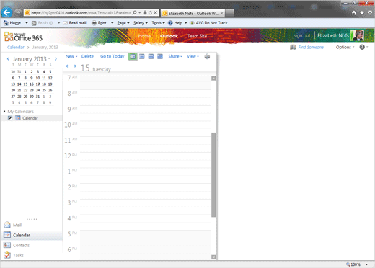This screenshot has height=268, width=375.
Task: Go to next month in mini calendar
Action: click(x=56, y=58)
